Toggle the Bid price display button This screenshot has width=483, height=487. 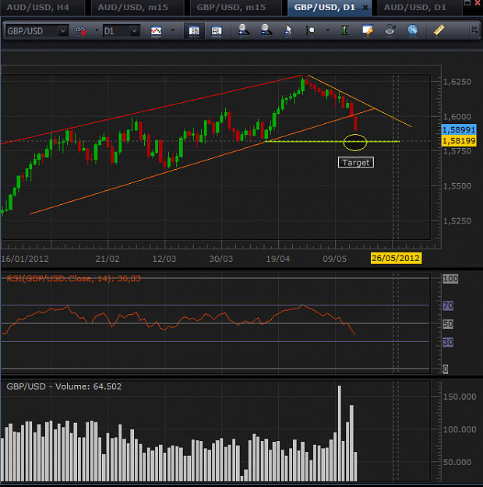click(x=194, y=31)
